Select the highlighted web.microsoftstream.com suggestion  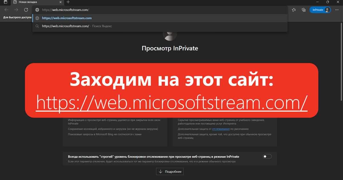tap(160, 18)
